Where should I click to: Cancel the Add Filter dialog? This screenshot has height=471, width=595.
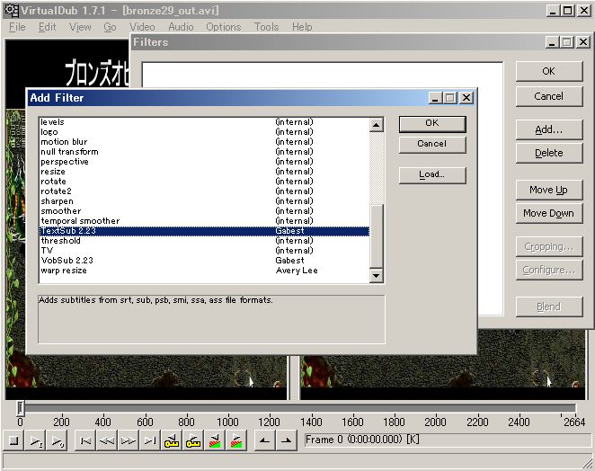pos(432,144)
